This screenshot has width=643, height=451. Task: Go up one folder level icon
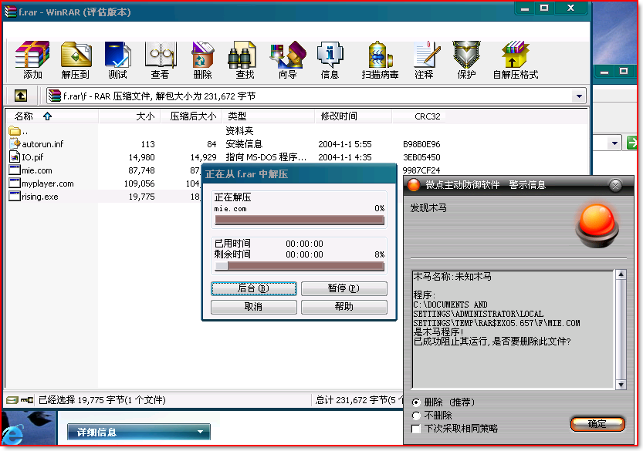pos(21,96)
